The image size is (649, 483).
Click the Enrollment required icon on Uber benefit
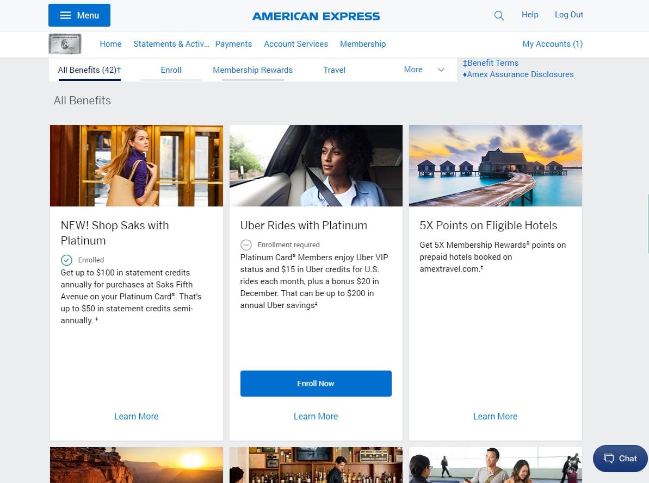tap(246, 244)
